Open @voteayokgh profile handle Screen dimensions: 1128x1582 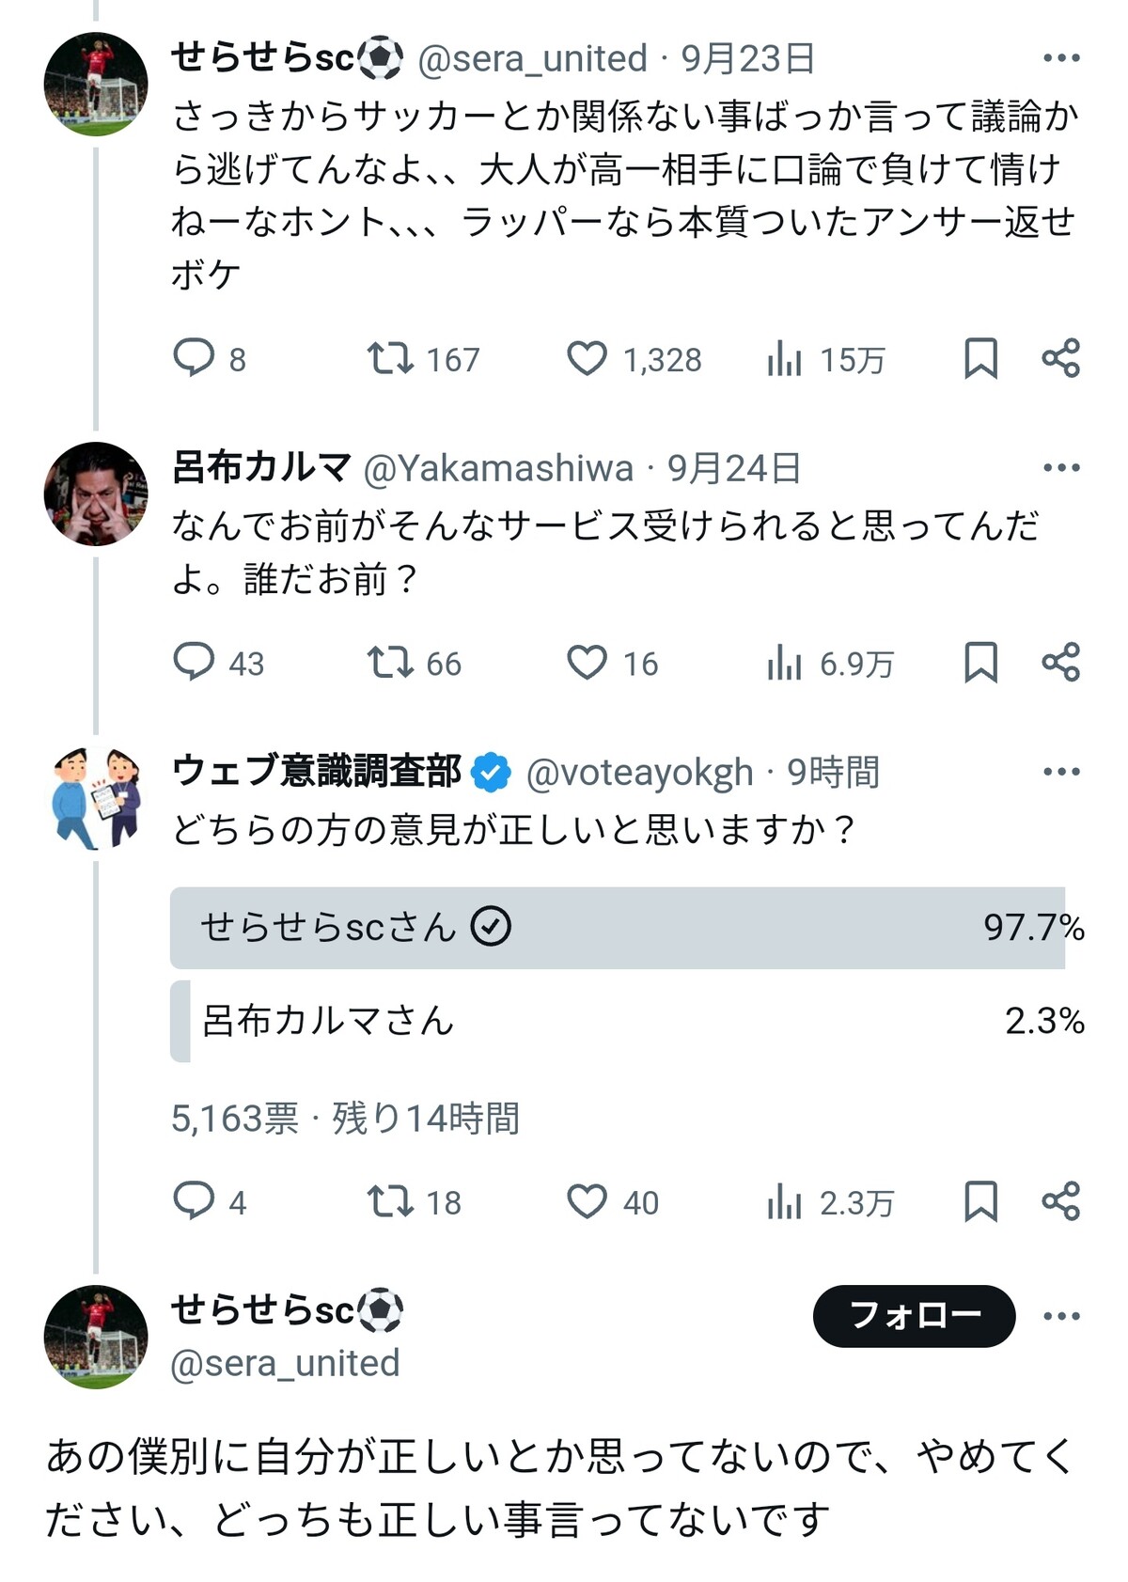click(639, 773)
